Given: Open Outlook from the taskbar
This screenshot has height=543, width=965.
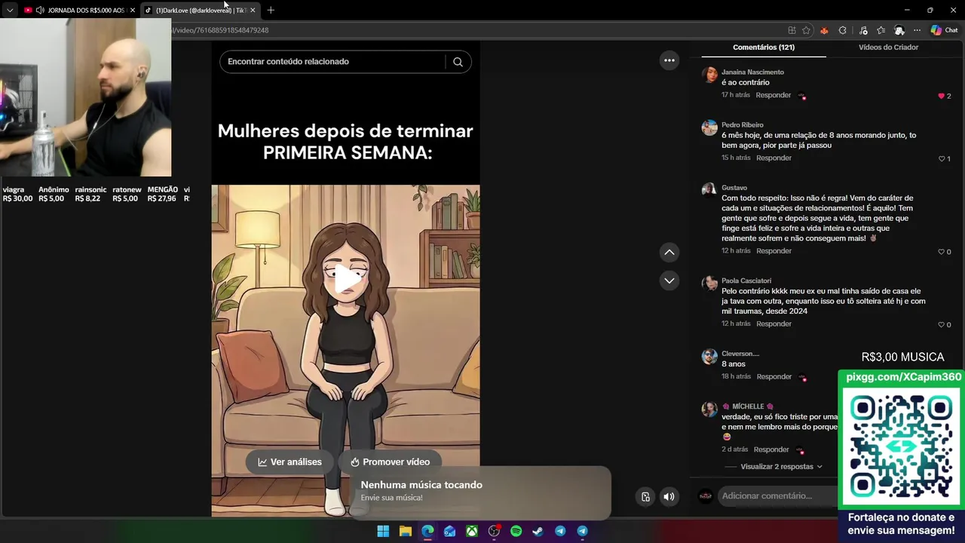Looking at the screenshot, I should [449, 531].
